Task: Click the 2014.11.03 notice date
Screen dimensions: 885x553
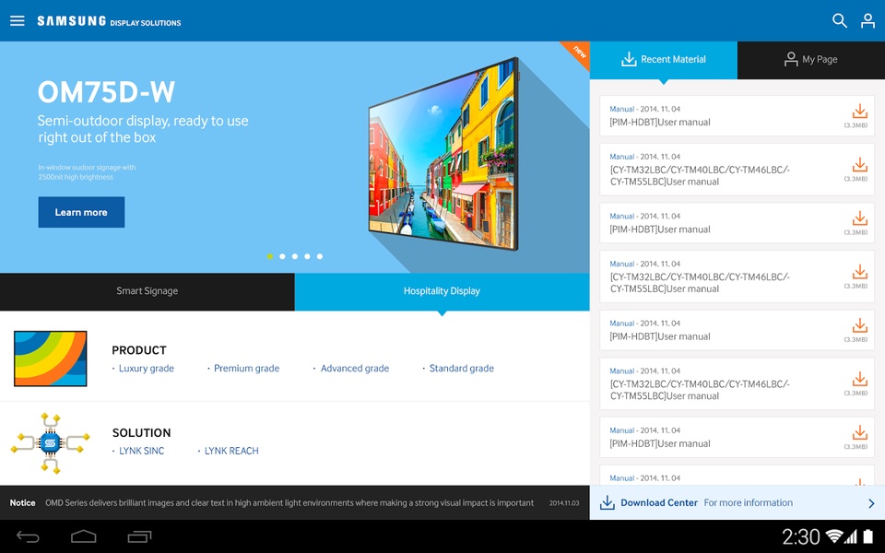Action: point(564,503)
